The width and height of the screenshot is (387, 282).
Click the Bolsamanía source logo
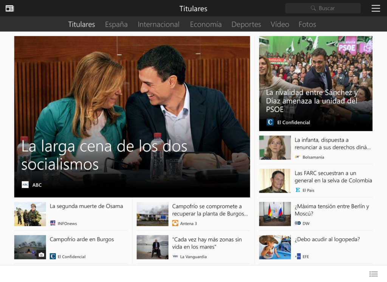click(297, 157)
